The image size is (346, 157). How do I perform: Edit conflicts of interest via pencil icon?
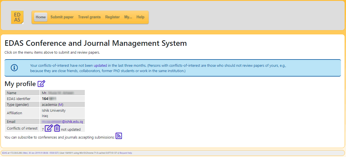(49, 128)
